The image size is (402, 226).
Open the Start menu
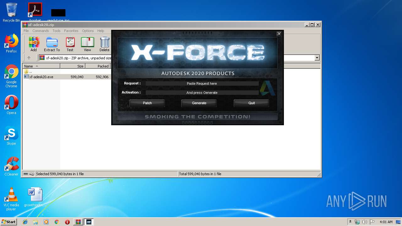tap(8, 222)
